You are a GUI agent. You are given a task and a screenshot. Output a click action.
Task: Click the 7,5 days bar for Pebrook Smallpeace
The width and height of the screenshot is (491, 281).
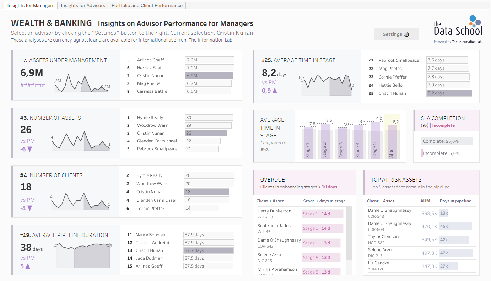click(x=447, y=60)
